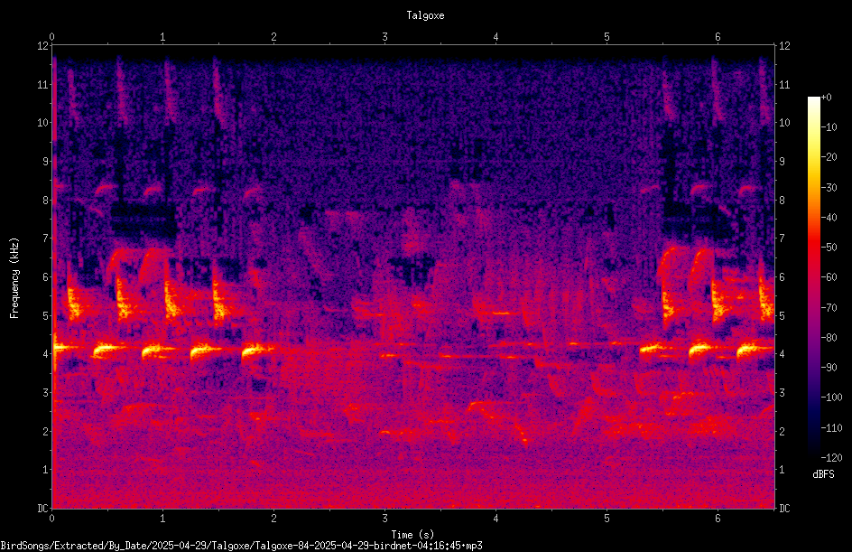Click the file path text at bottom

point(241,546)
